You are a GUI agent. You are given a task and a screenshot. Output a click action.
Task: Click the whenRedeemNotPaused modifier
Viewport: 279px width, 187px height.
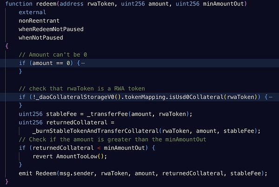point(52,29)
